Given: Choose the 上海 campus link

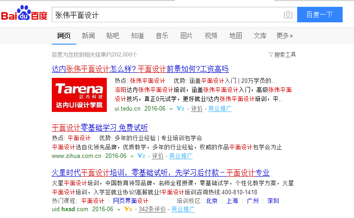Looking at the screenshot, I should [232, 201].
